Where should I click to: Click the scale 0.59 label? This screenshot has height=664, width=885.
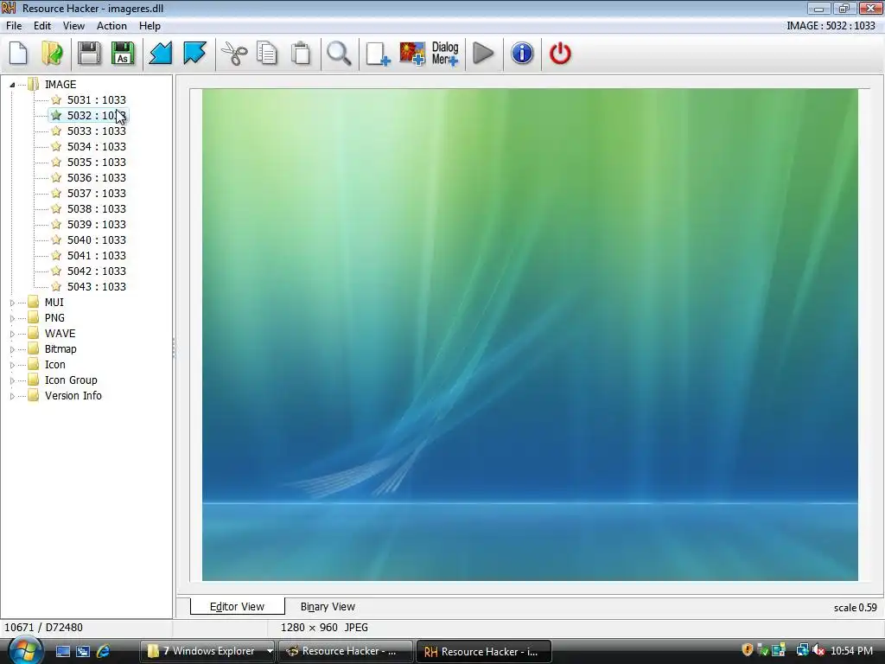855,608
